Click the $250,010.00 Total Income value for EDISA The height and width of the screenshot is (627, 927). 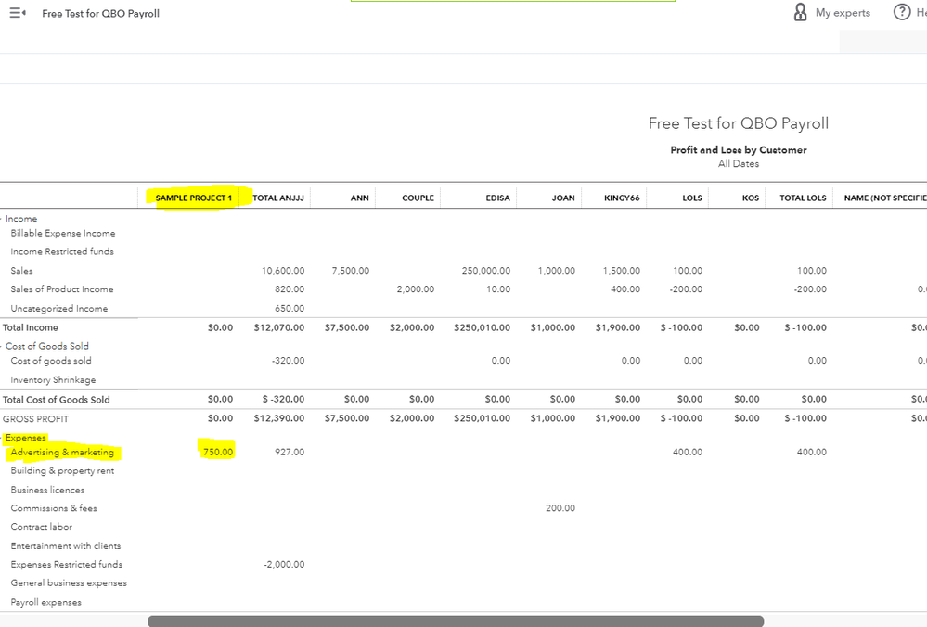point(482,327)
